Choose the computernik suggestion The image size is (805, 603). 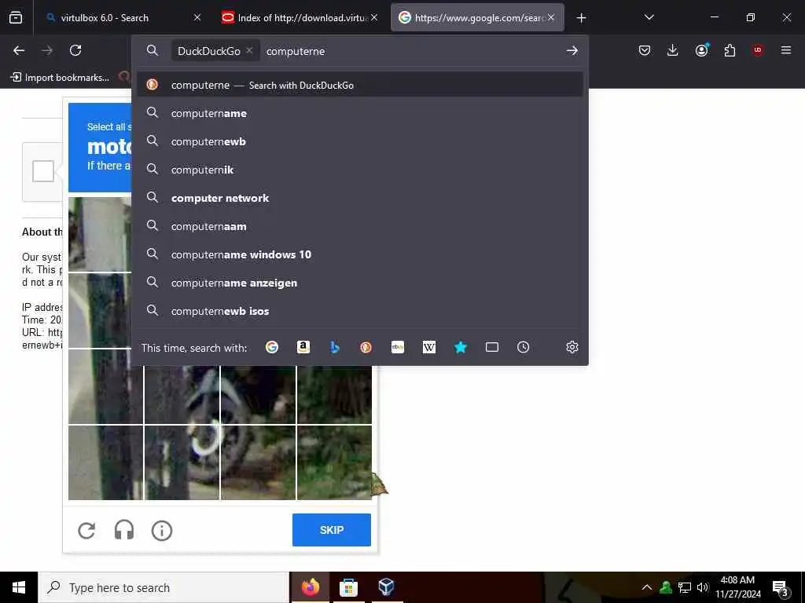360,170
